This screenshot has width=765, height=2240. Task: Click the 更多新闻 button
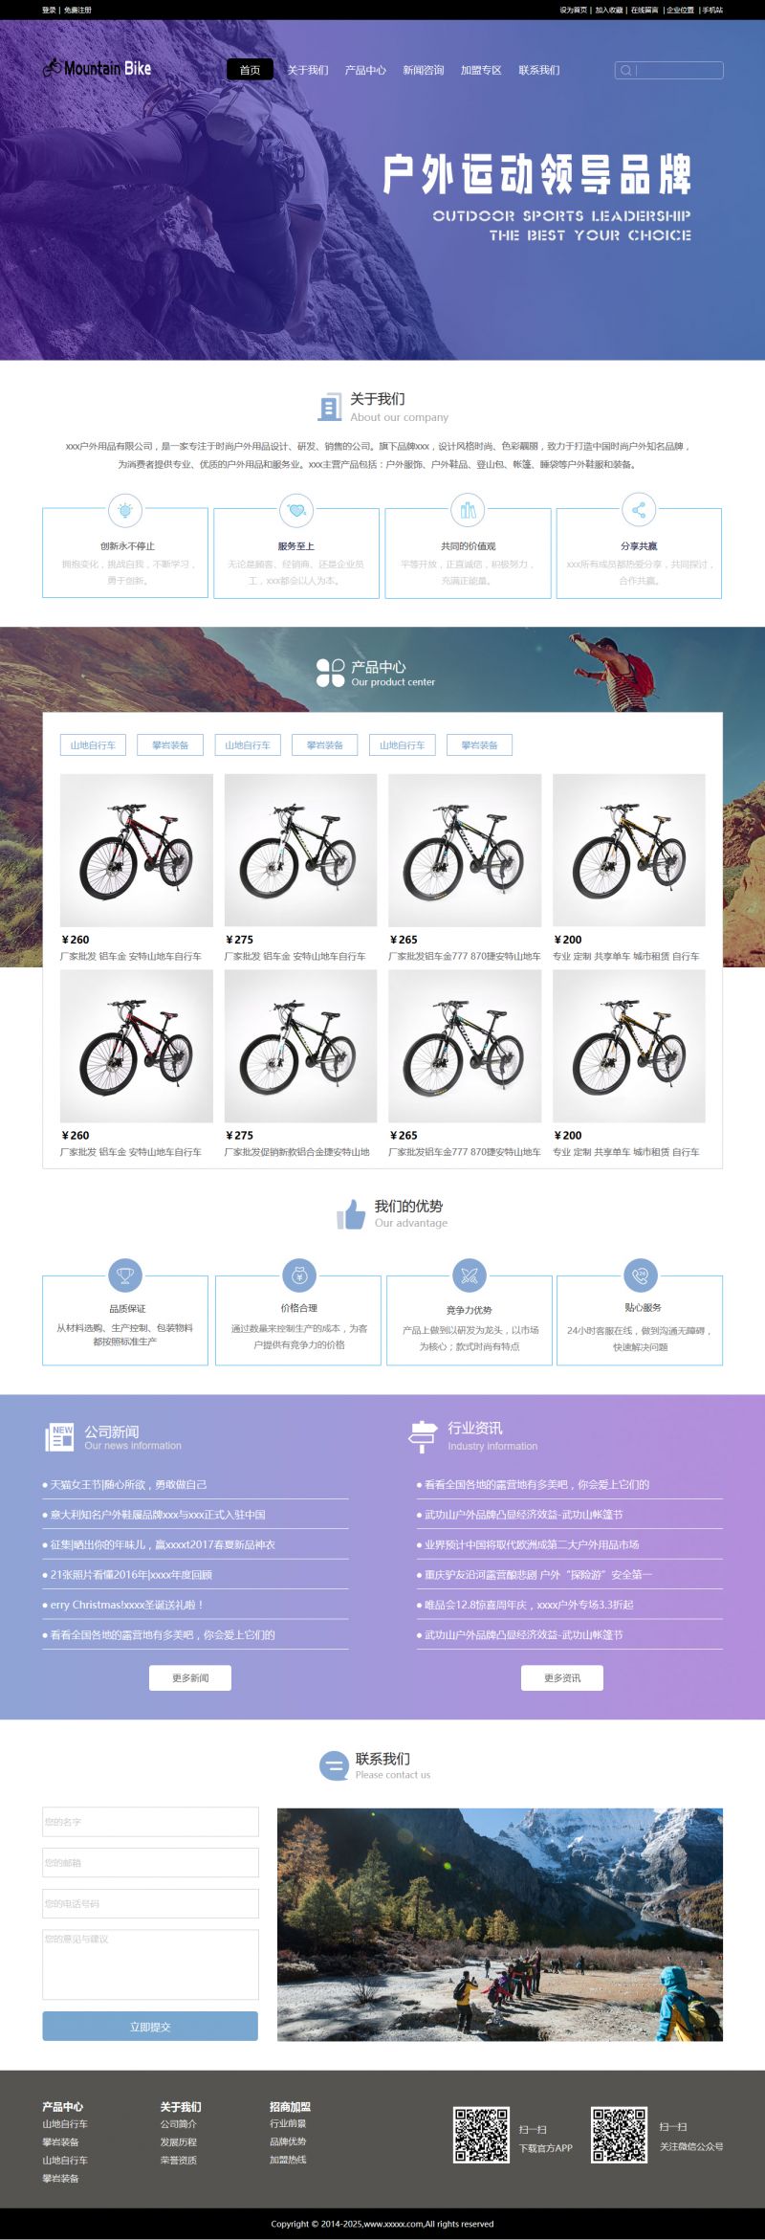tap(190, 1677)
